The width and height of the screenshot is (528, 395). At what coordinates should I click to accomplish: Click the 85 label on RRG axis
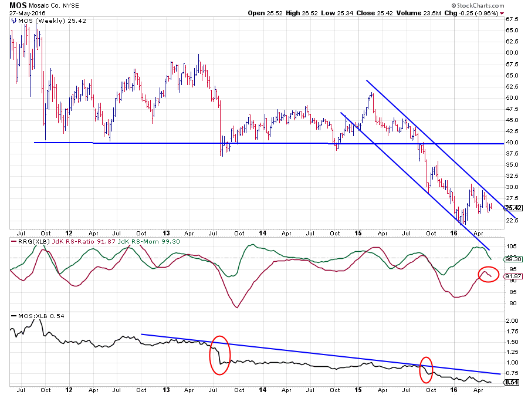click(x=513, y=292)
